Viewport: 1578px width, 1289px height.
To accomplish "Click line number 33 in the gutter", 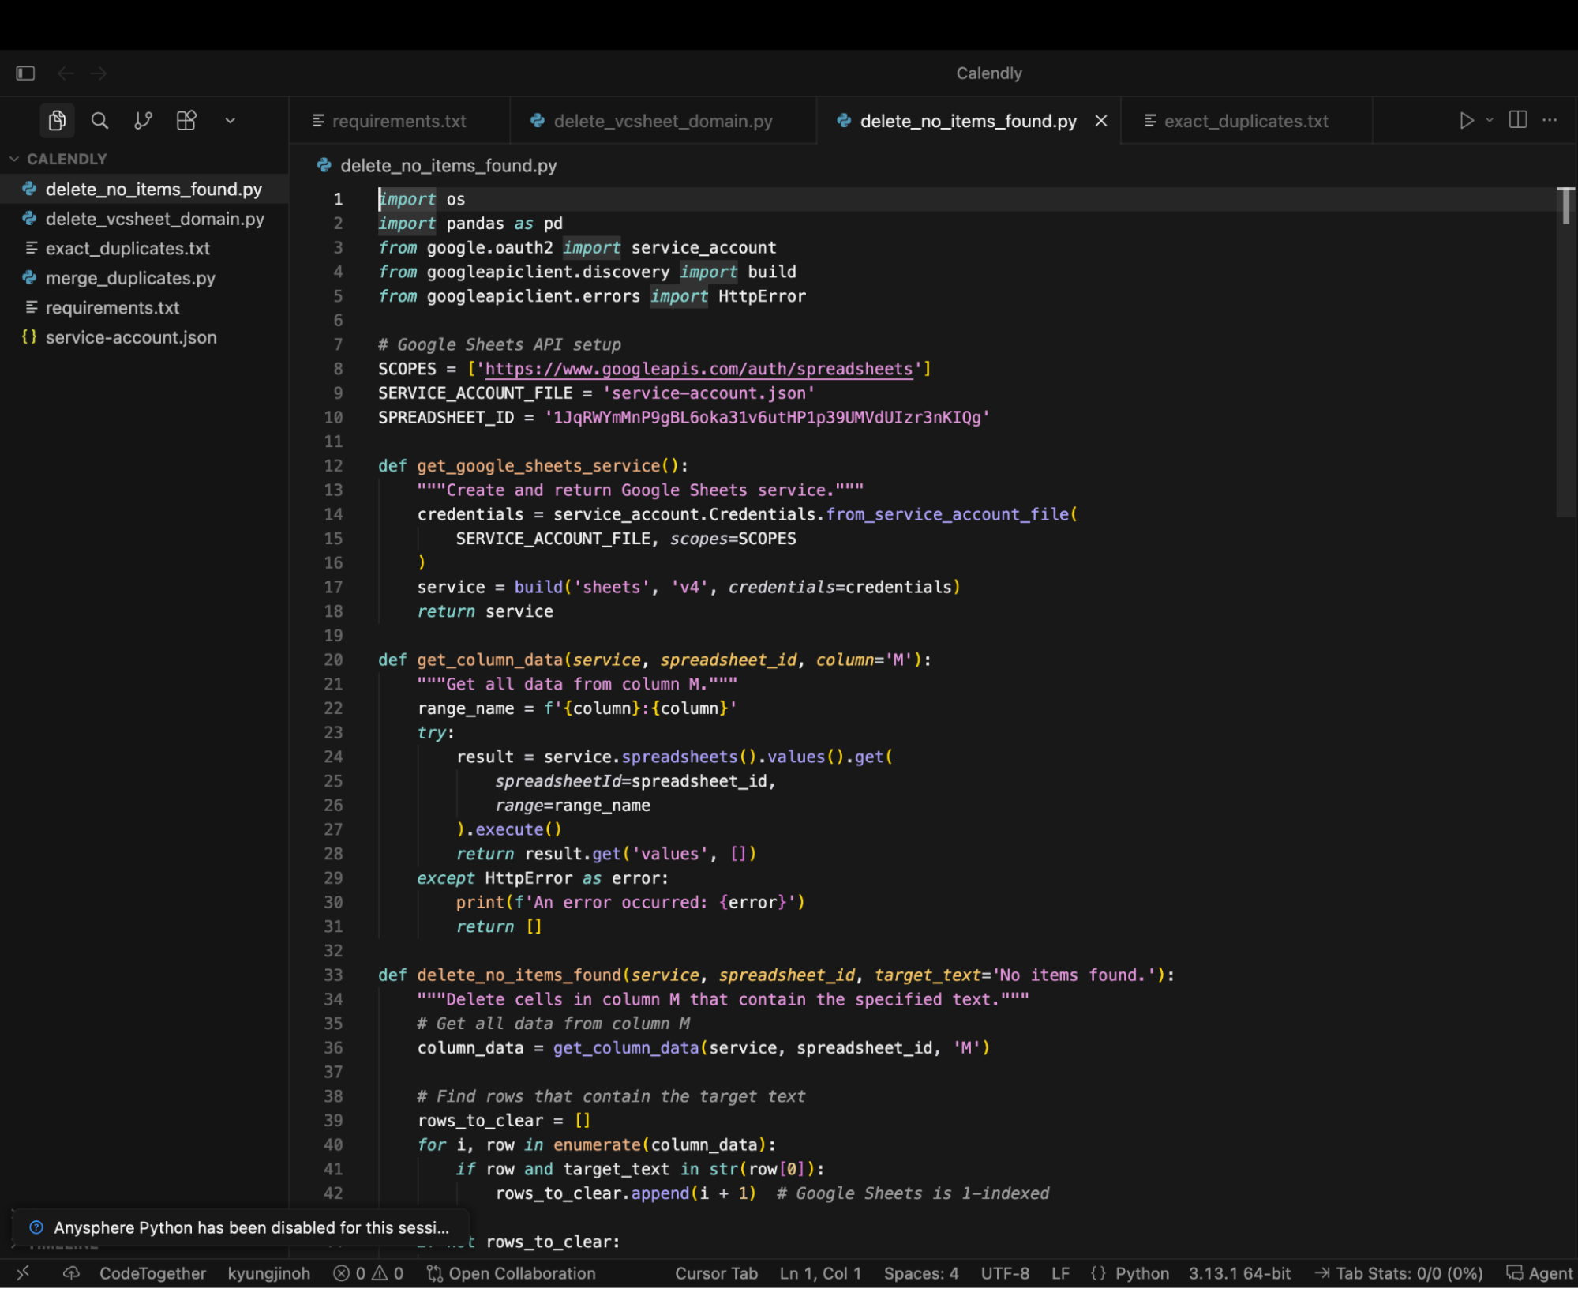I will tap(333, 975).
